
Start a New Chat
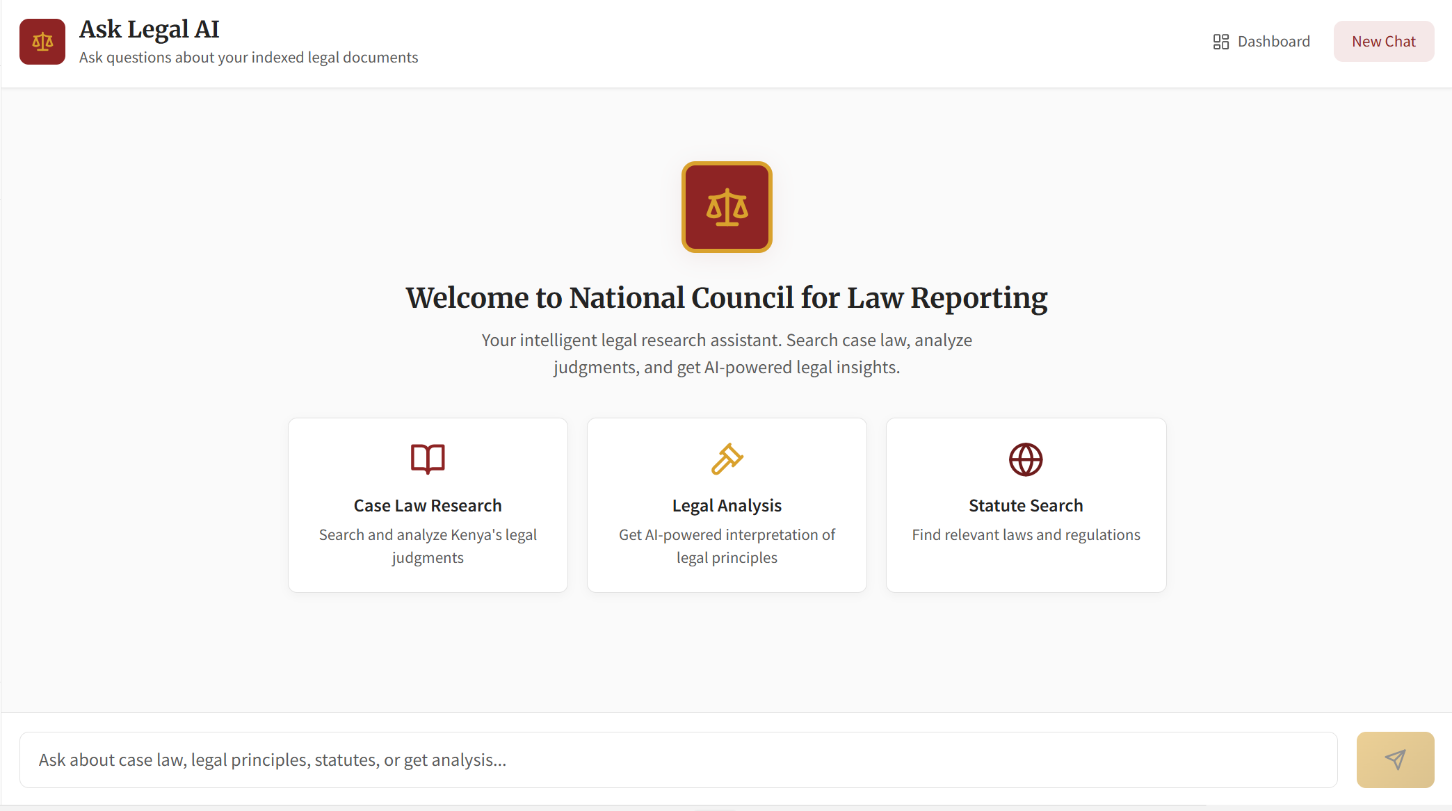click(x=1384, y=42)
